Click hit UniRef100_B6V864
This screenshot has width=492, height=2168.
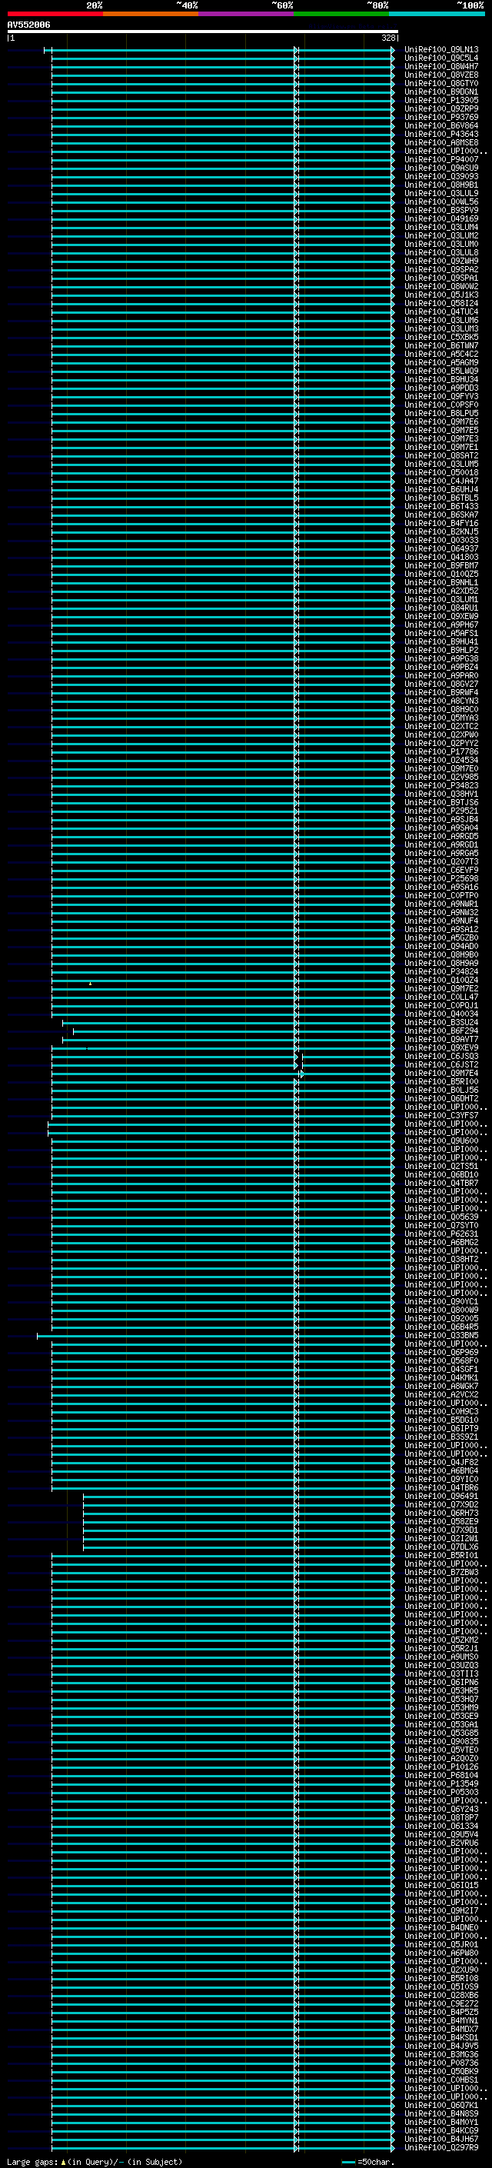tap(441, 125)
